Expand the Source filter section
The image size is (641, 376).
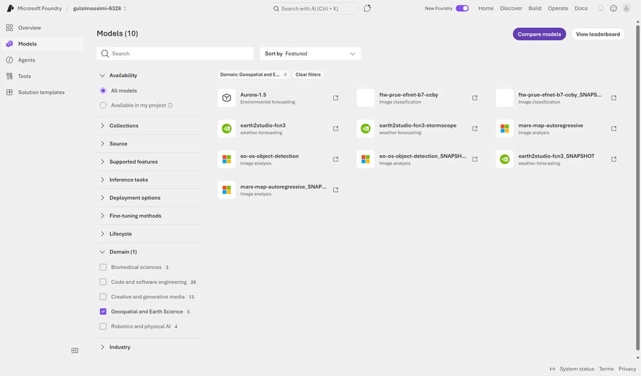point(149,143)
